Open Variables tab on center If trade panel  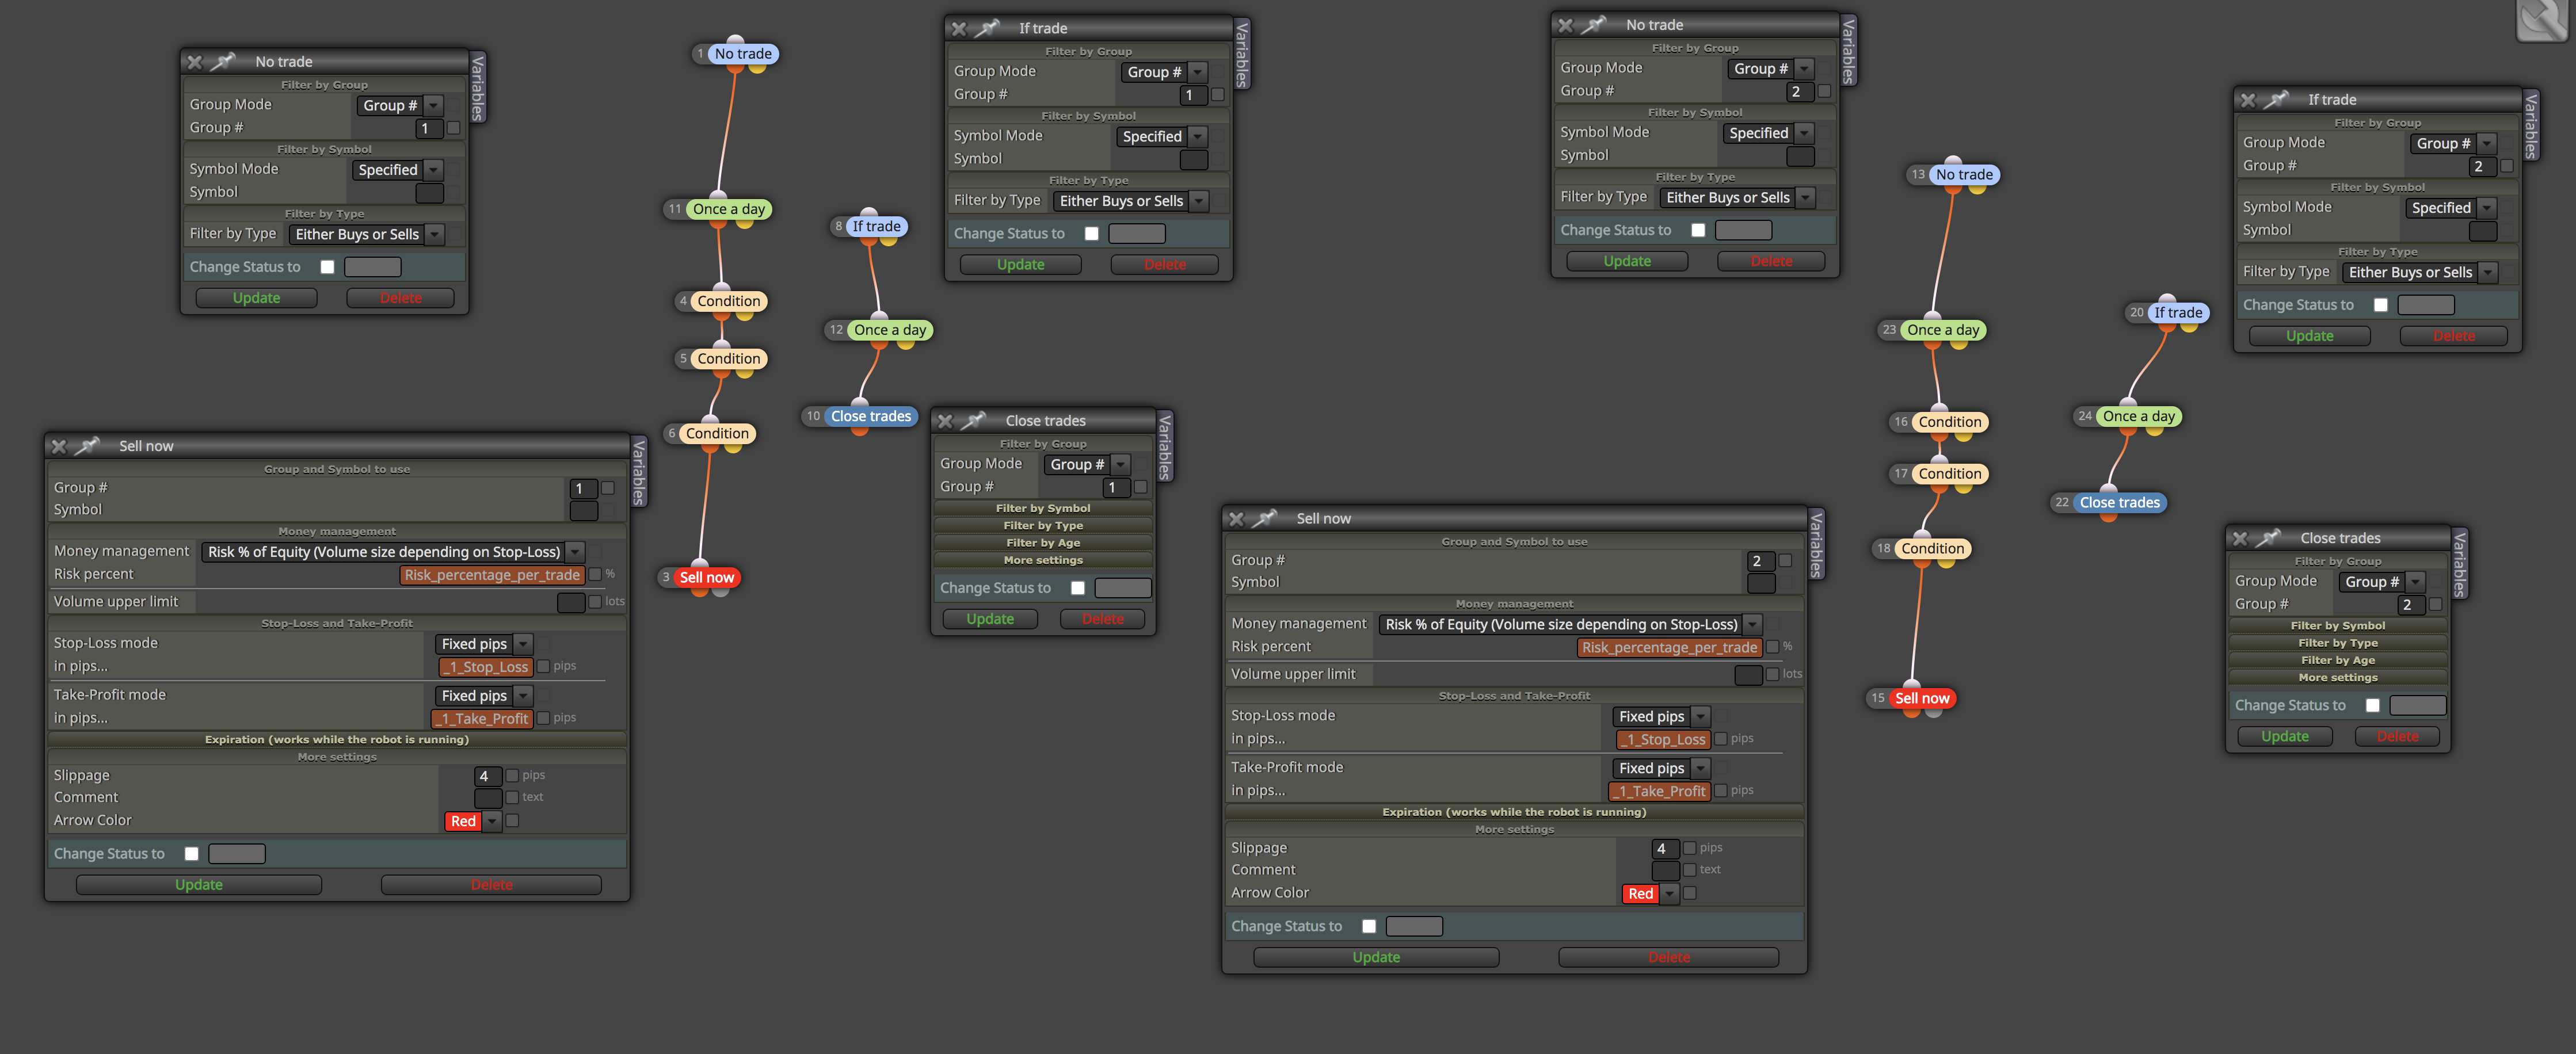[1242, 54]
